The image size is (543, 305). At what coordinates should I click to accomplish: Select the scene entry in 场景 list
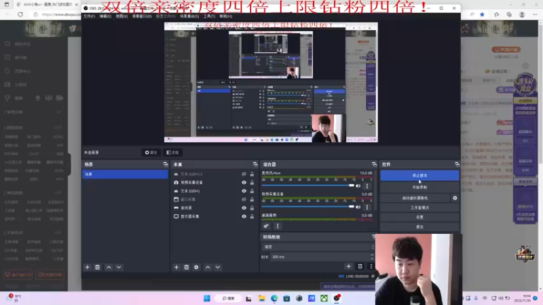125,174
